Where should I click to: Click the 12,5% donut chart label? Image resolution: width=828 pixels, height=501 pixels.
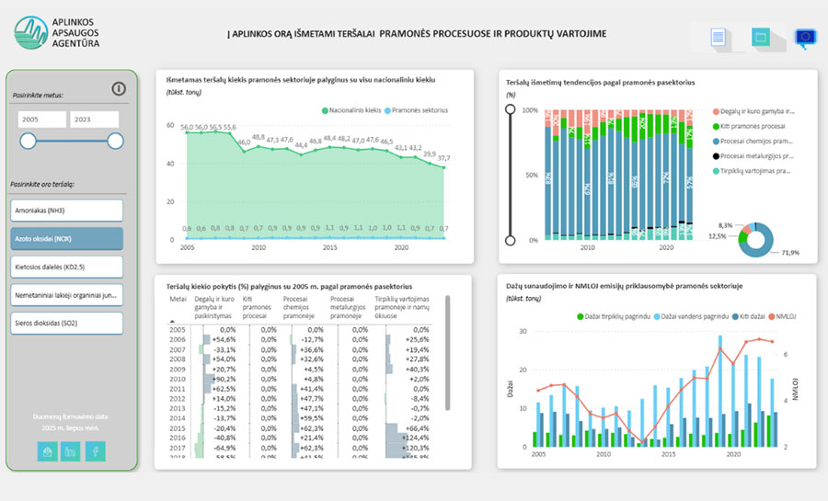717,236
